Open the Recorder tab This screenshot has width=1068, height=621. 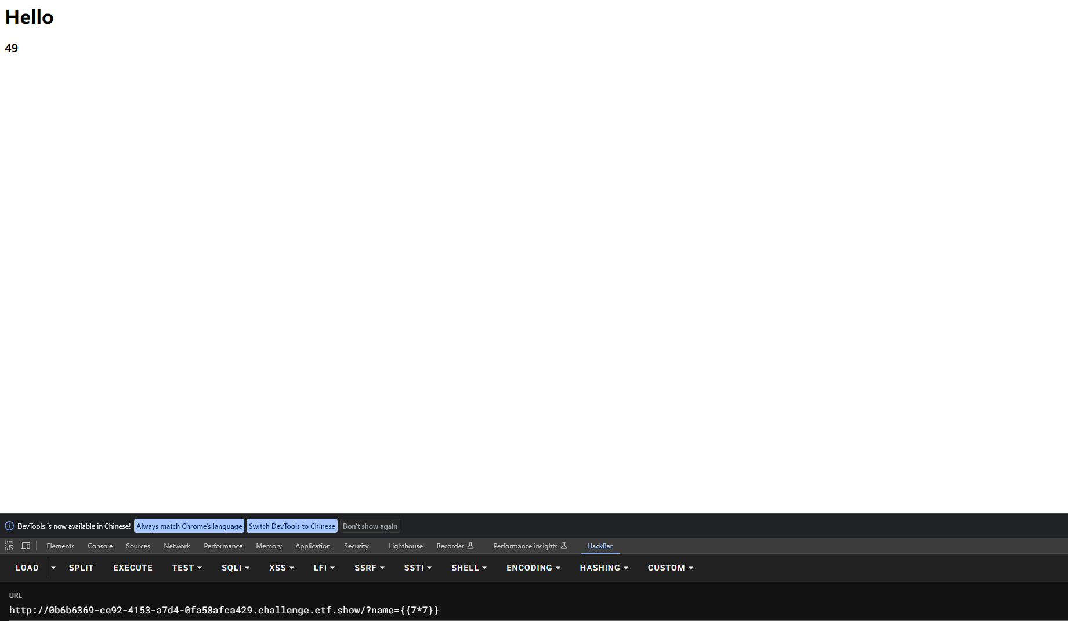pyautogui.click(x=450, y=546)
